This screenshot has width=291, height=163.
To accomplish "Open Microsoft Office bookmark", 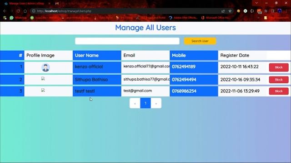I will tap(216, 18).
